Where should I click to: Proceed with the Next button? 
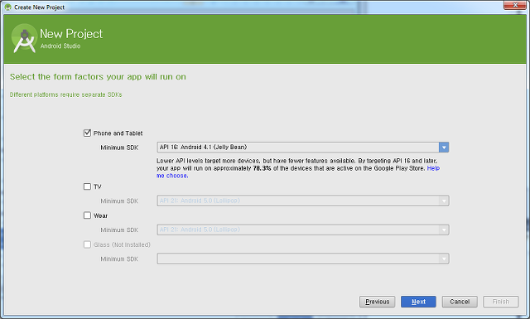(x=418, y=302)
